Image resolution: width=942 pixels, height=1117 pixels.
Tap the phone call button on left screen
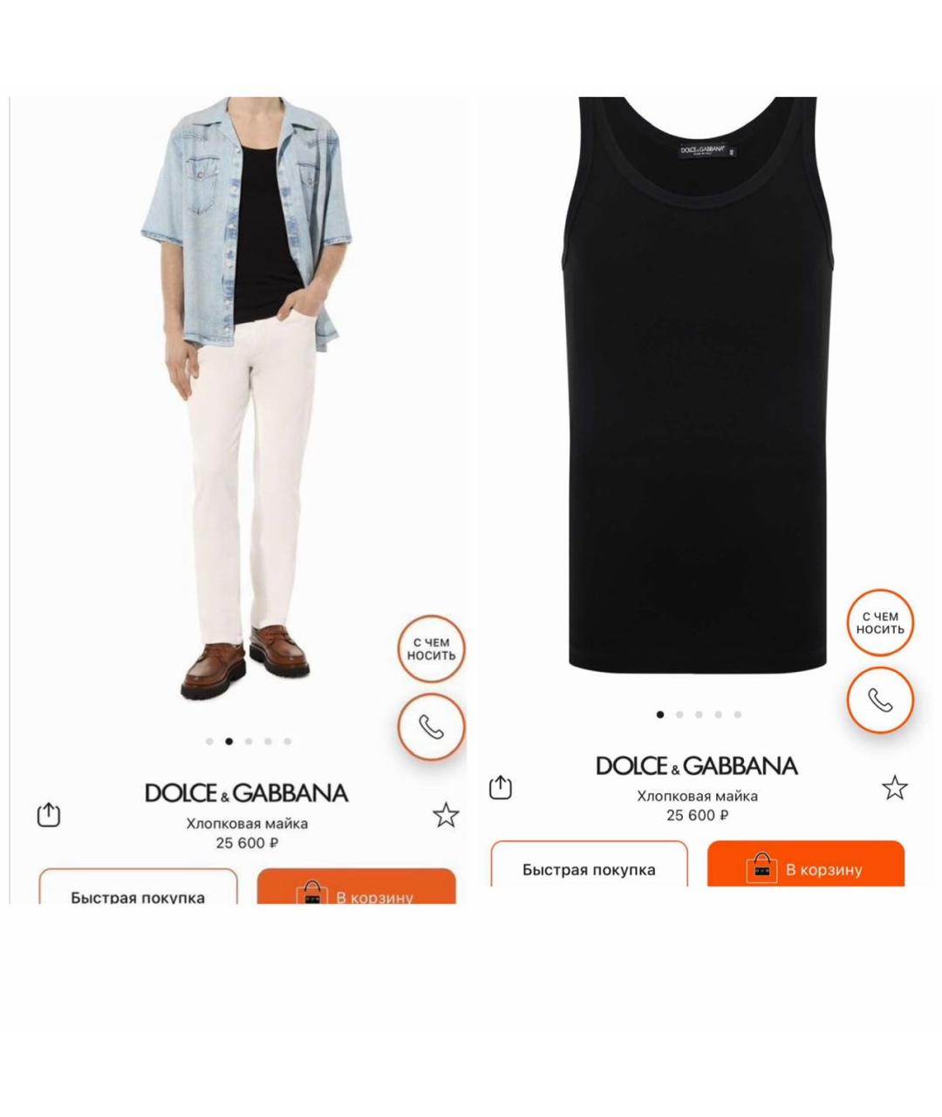click(432, 727)
